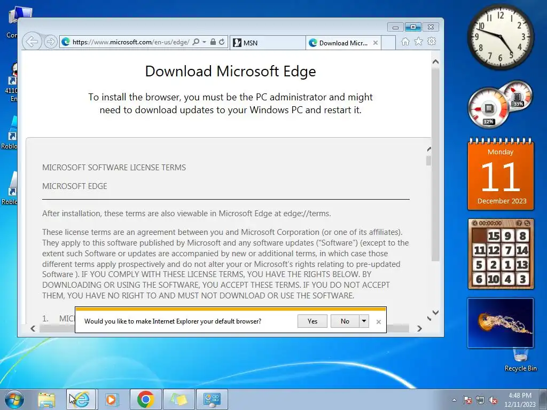Dismiss the default browser notification bar

click(379, 322)
